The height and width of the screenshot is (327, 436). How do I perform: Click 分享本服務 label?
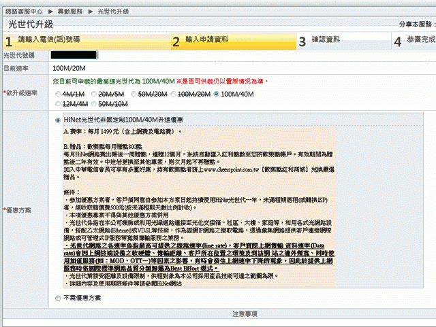417,24
